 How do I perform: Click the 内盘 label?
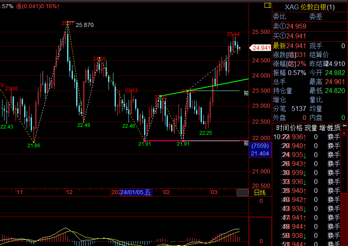[x=316, y=117]
